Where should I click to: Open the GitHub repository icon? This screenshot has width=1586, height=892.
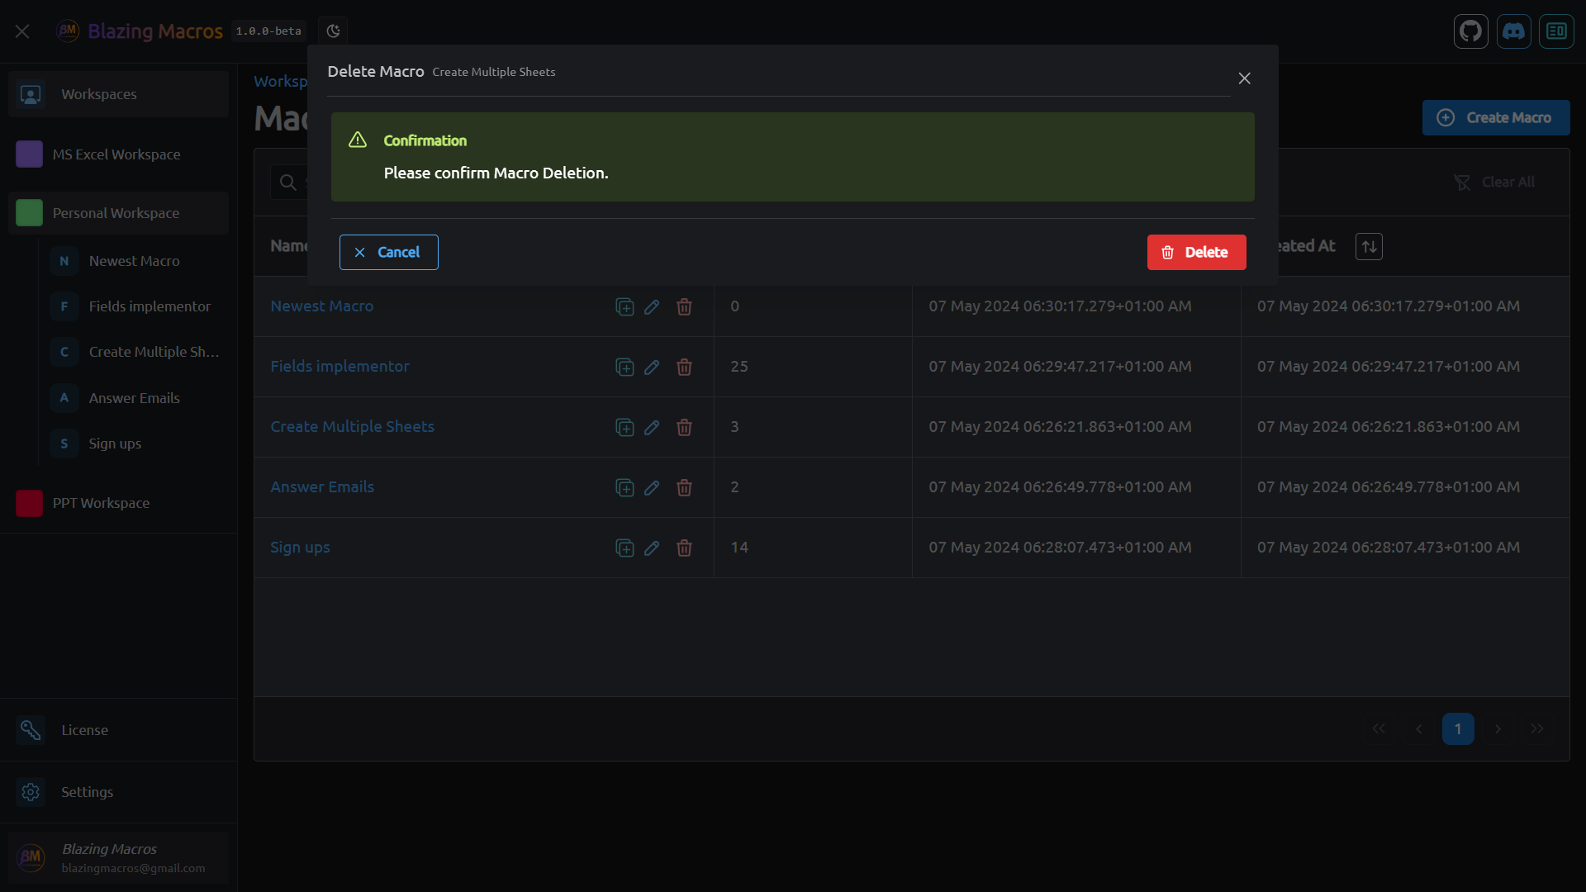pyautogui.click(x=1471, y=31)
